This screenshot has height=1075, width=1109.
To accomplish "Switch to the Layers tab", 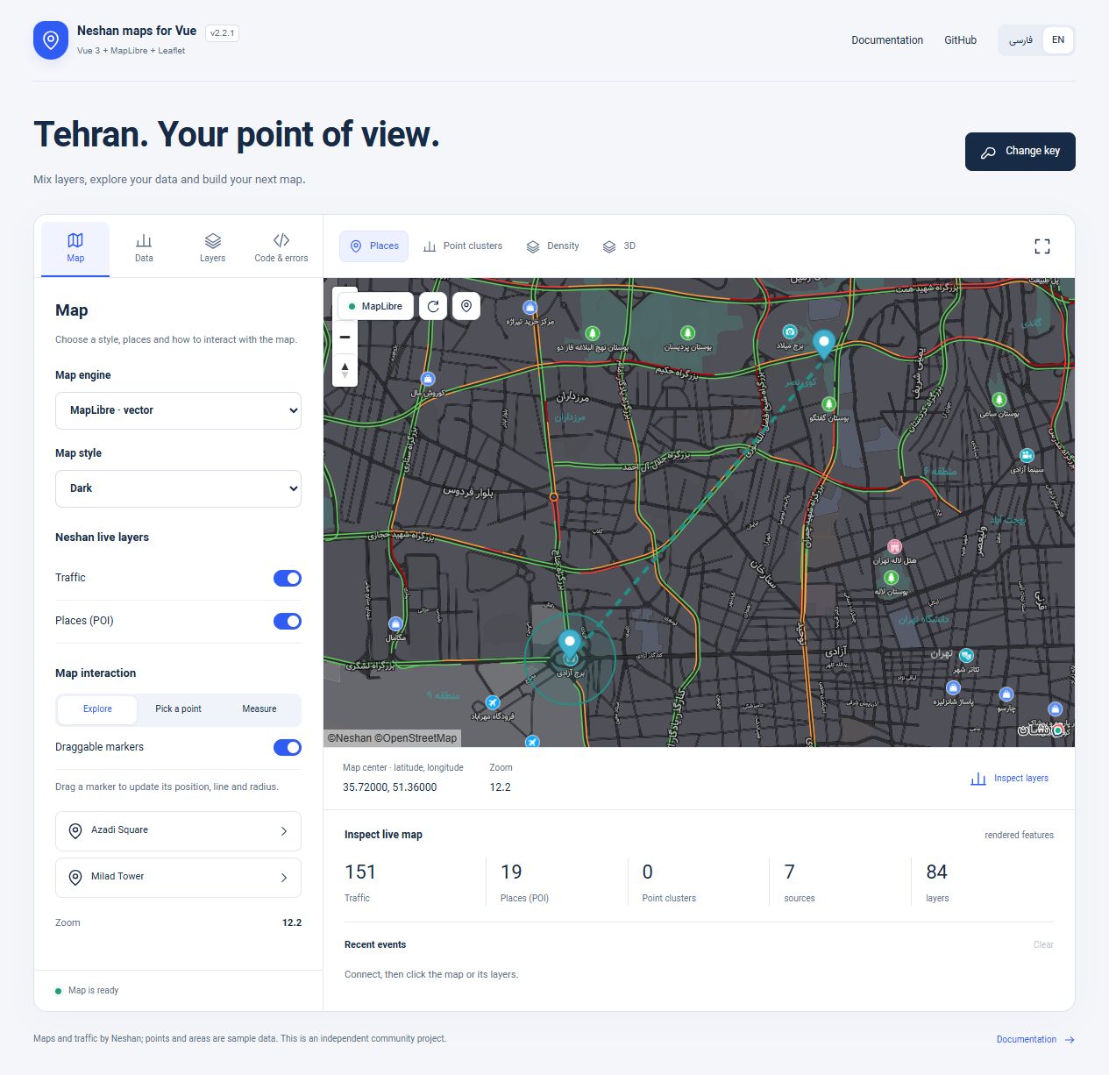I will point(212,248).
